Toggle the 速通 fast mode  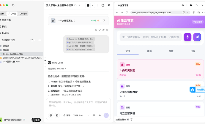pos(67,115)
